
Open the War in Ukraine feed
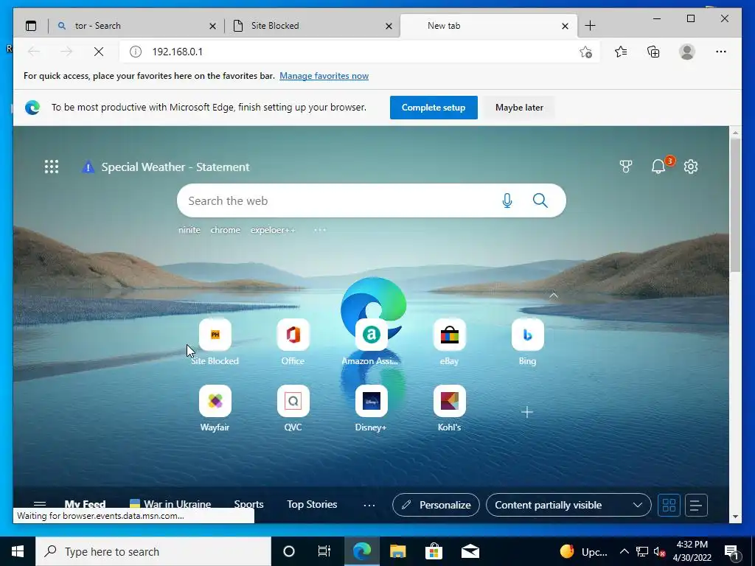click(x=171, y=504)
